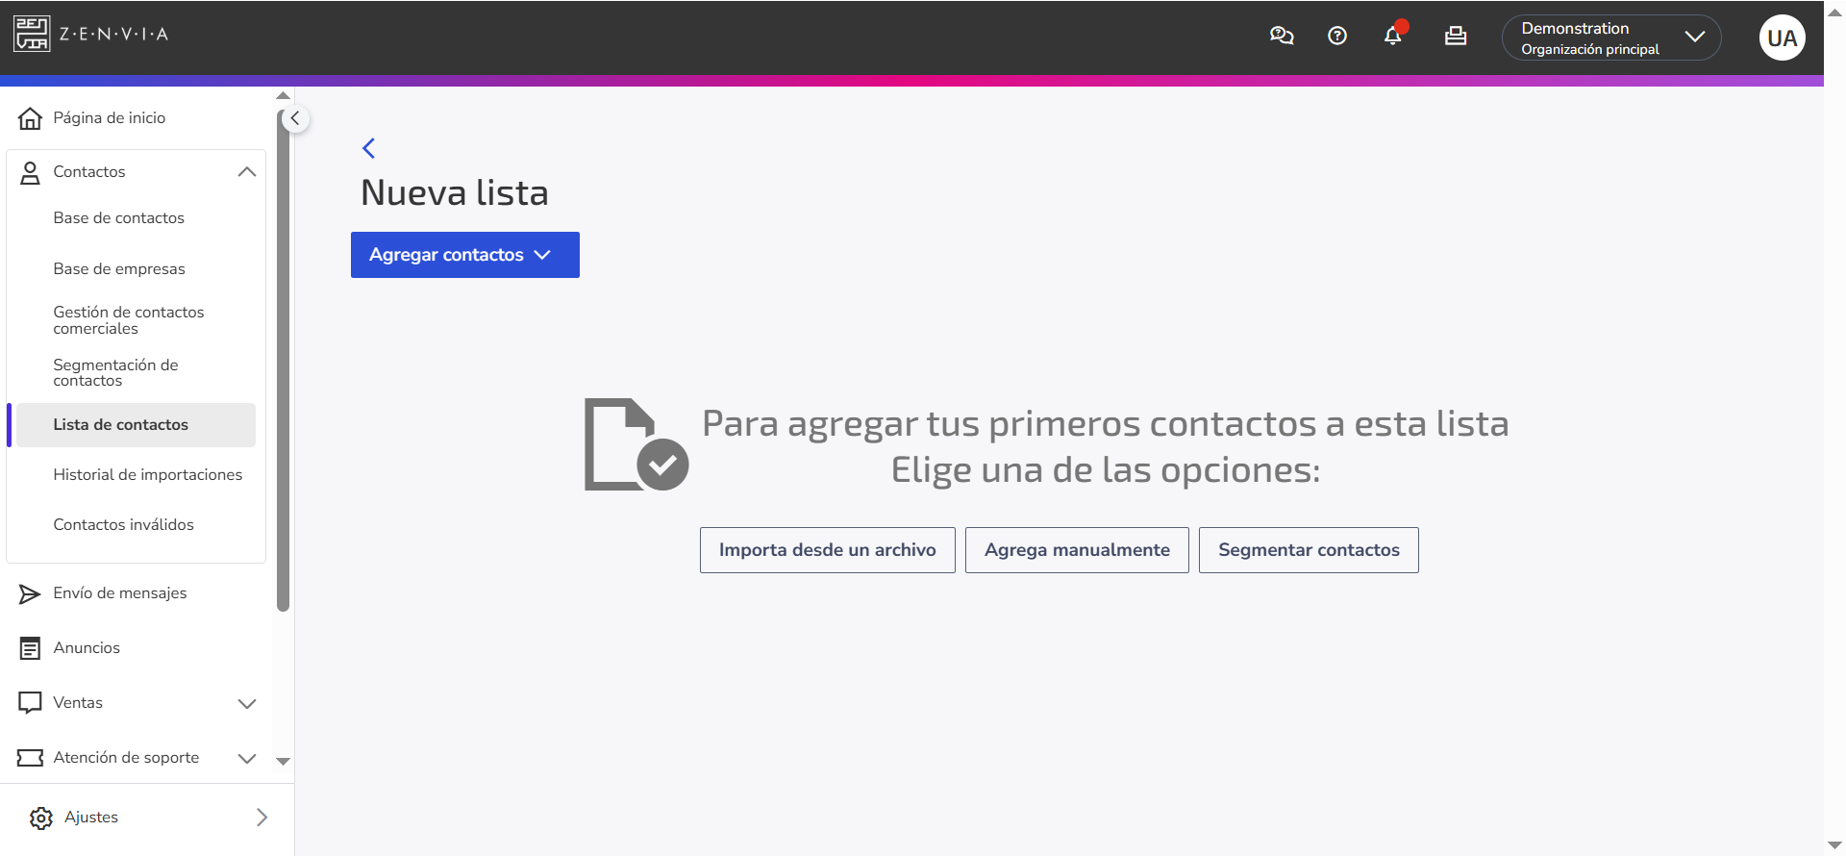Click the Ventas speech bubble icon
Image resolution: width=1846 pixels, height=856 pixels.
[31, 703]
